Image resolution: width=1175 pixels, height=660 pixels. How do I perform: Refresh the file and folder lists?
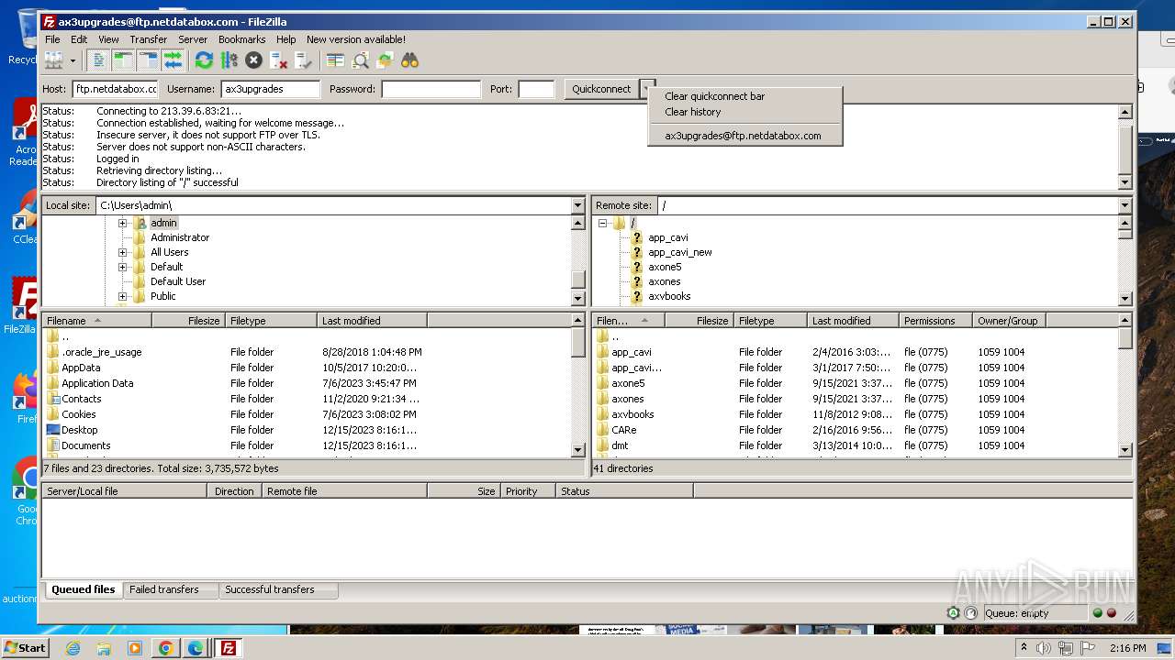pos(204,60)
